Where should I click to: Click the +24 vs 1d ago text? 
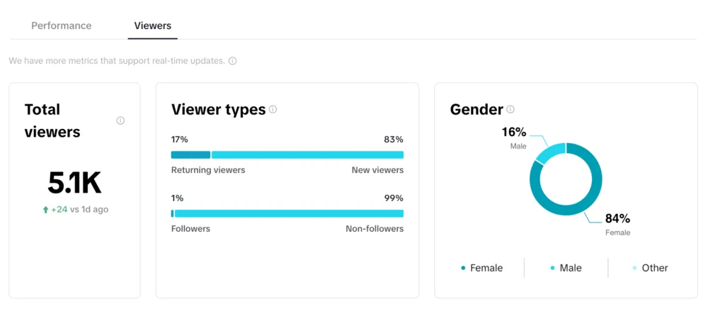pos(79,210)
